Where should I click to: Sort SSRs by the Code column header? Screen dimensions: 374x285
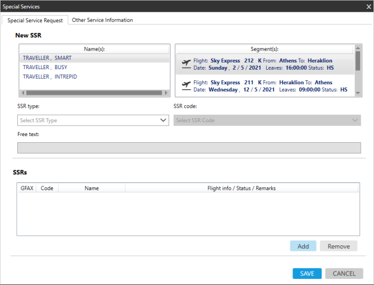click(47, 189)
